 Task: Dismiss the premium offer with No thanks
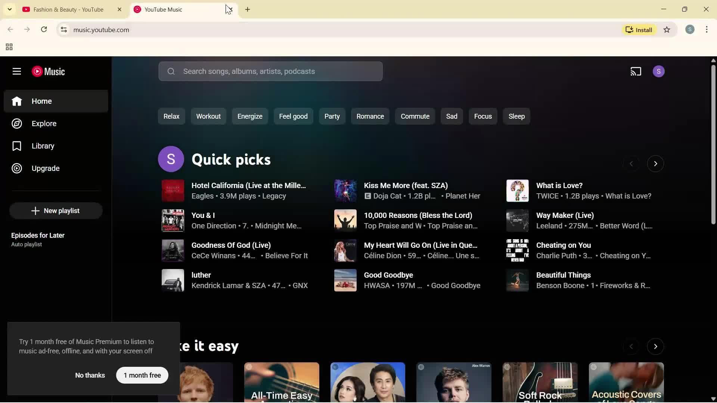(90, 375)
